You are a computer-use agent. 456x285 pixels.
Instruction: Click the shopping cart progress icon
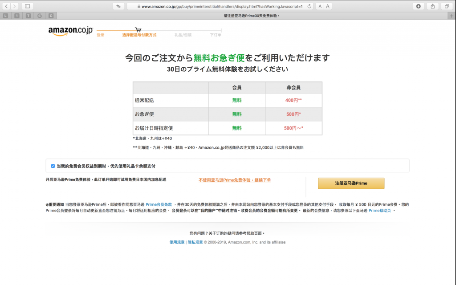138,29
